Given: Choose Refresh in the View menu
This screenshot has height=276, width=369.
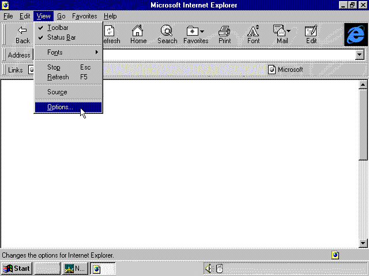Looking at the screenshot, I should [68, 77].
